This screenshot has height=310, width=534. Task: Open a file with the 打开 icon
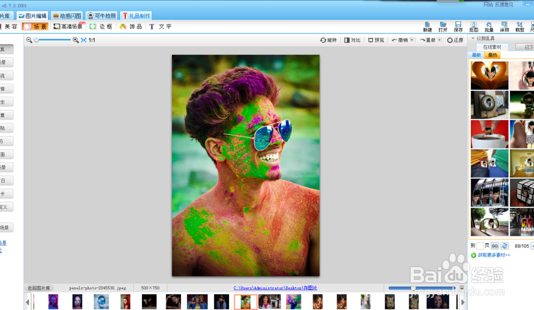tap(443, 27)
